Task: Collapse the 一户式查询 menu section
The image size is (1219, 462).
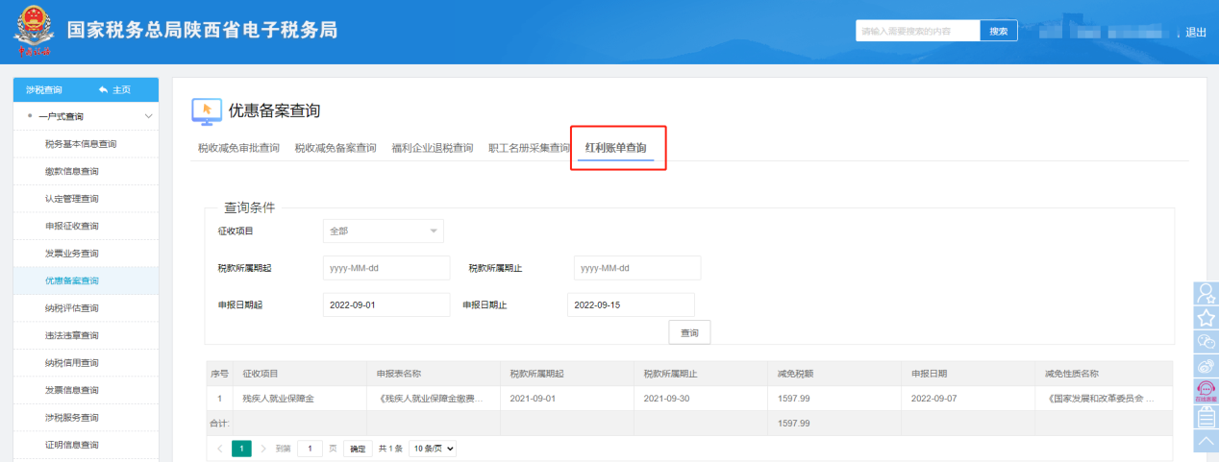Action: coord(148,117)
